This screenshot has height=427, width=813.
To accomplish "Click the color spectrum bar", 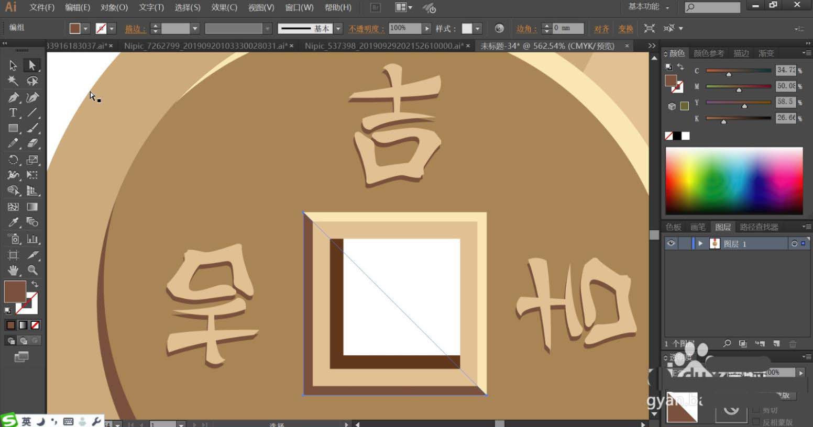I will [734, 181].
